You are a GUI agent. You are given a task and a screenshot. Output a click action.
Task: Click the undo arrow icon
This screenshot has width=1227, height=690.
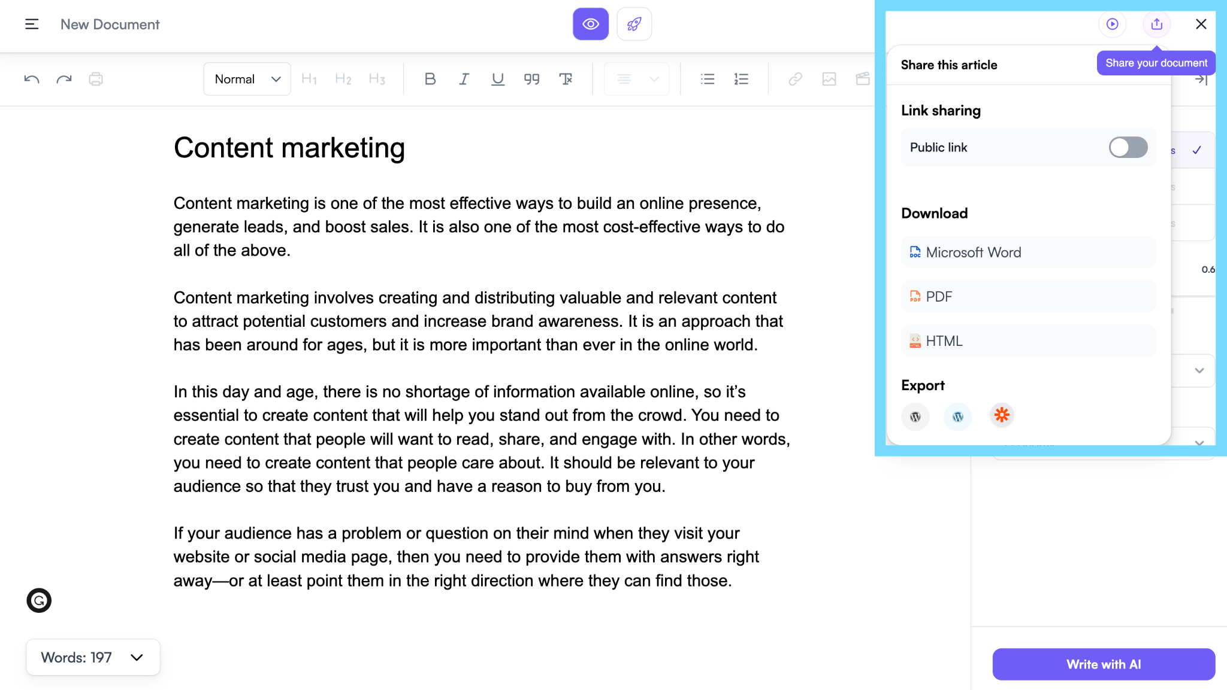tap(32, 79)
